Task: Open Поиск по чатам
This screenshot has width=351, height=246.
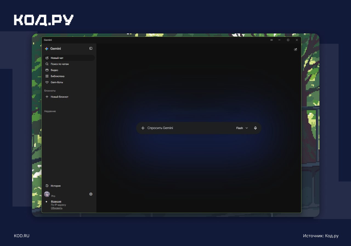Action: tap(69, 64)
